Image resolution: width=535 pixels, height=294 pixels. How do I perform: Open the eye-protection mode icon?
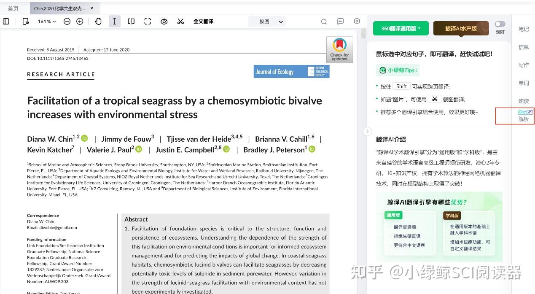click(x=164, y=22)
